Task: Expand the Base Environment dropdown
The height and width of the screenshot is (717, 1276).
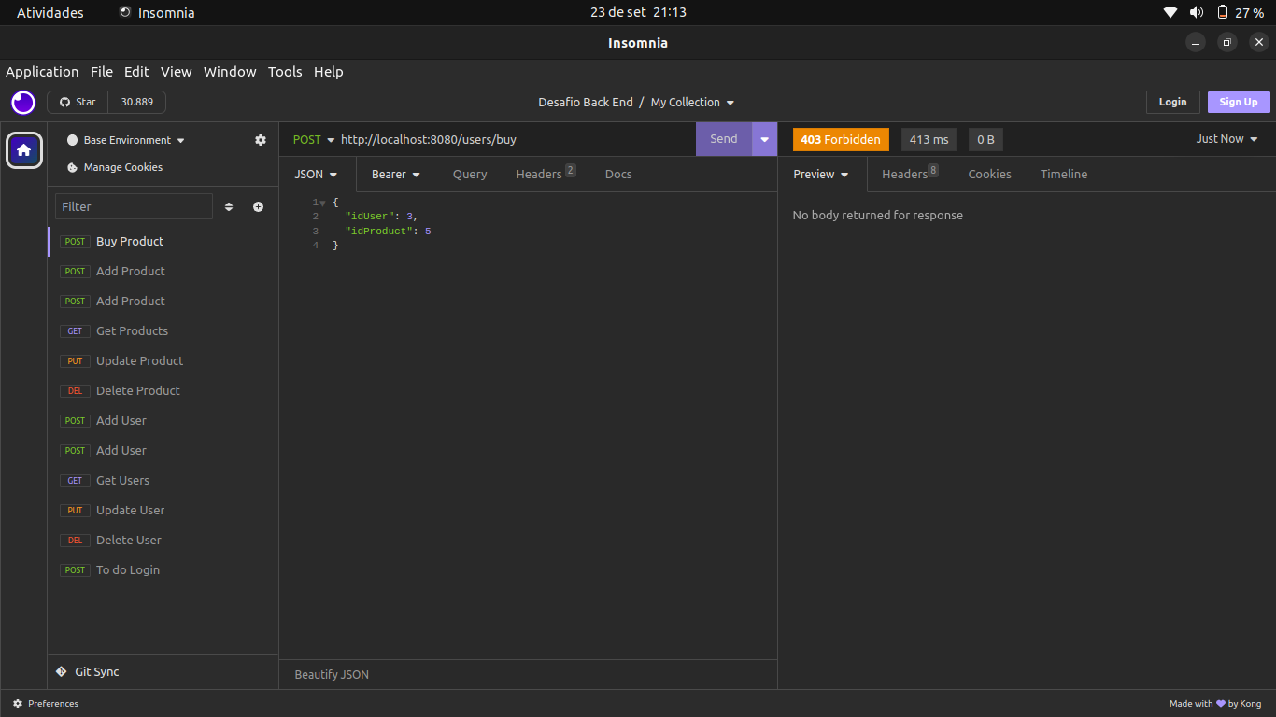Action: 135,140
